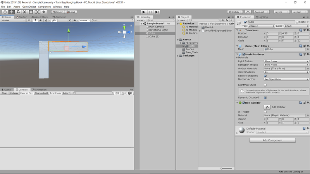Open the Layers dropdown in toolbar

tap(281, 12)
